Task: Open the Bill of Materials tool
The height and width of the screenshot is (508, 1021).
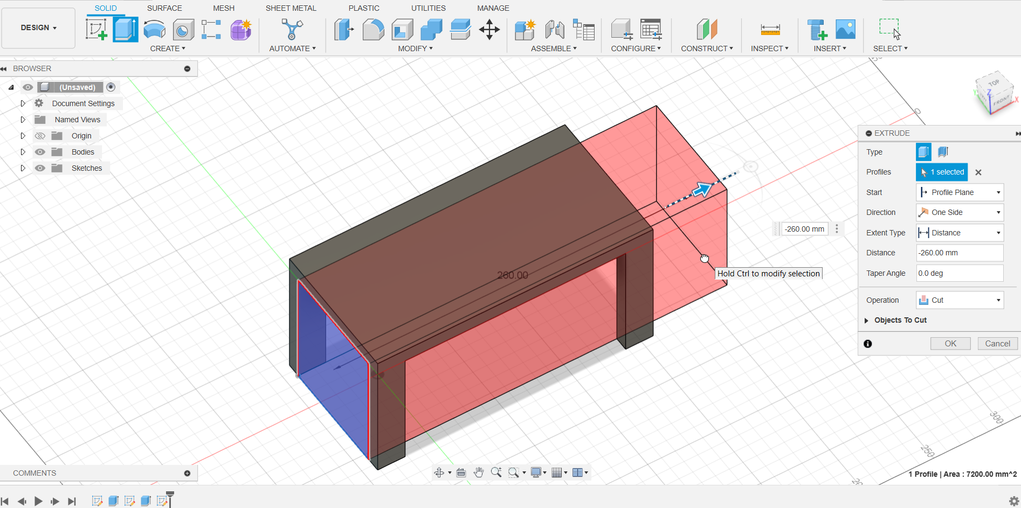Action: pos(583,30)
